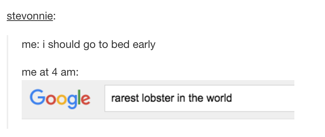Viewport: 325px width, 137px height.
Task: Click the lowercase blue g in Google logo
Action: point(72,102)
